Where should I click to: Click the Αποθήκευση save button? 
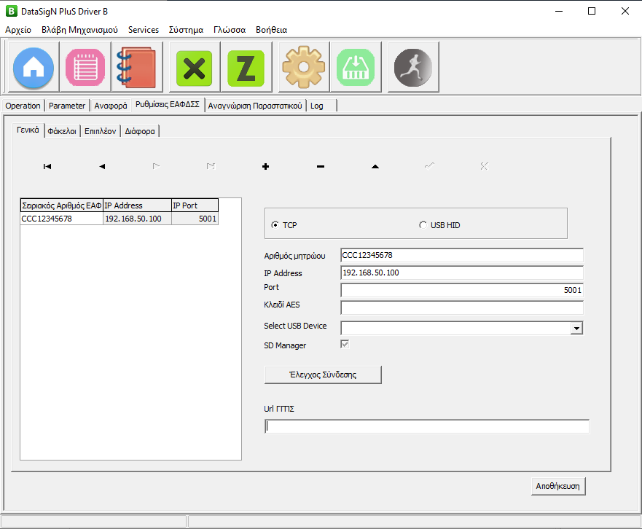point(558,486)
